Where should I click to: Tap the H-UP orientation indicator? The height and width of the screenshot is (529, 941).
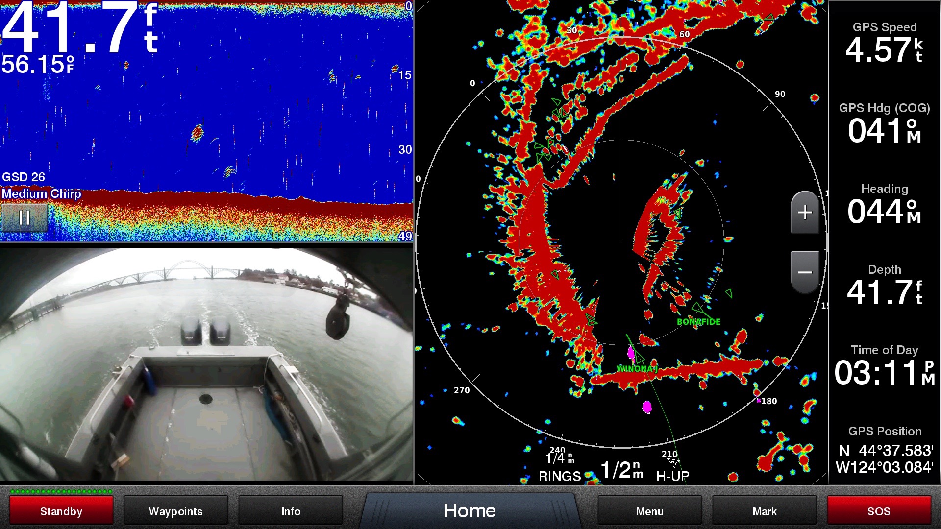tap(672, 475)
